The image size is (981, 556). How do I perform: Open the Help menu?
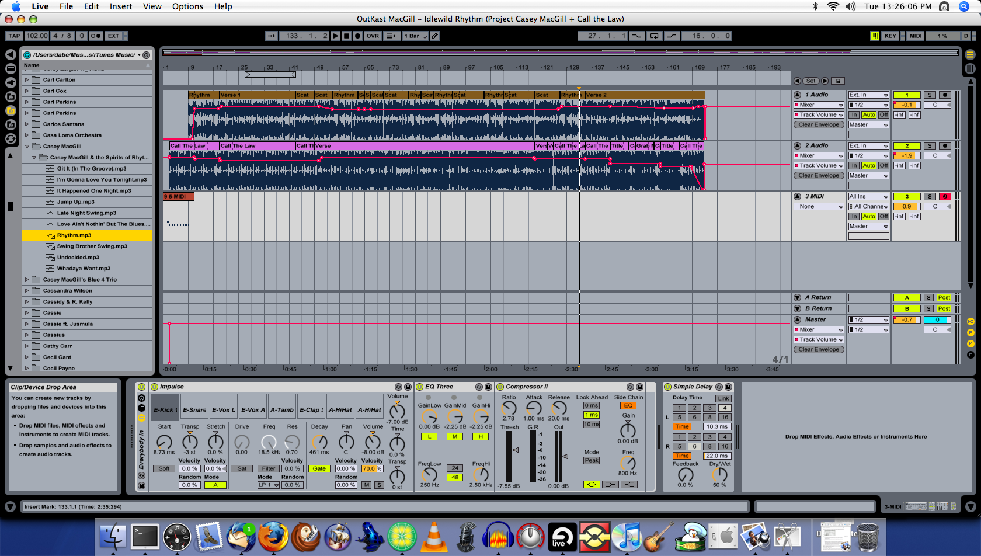coord(223,6)
